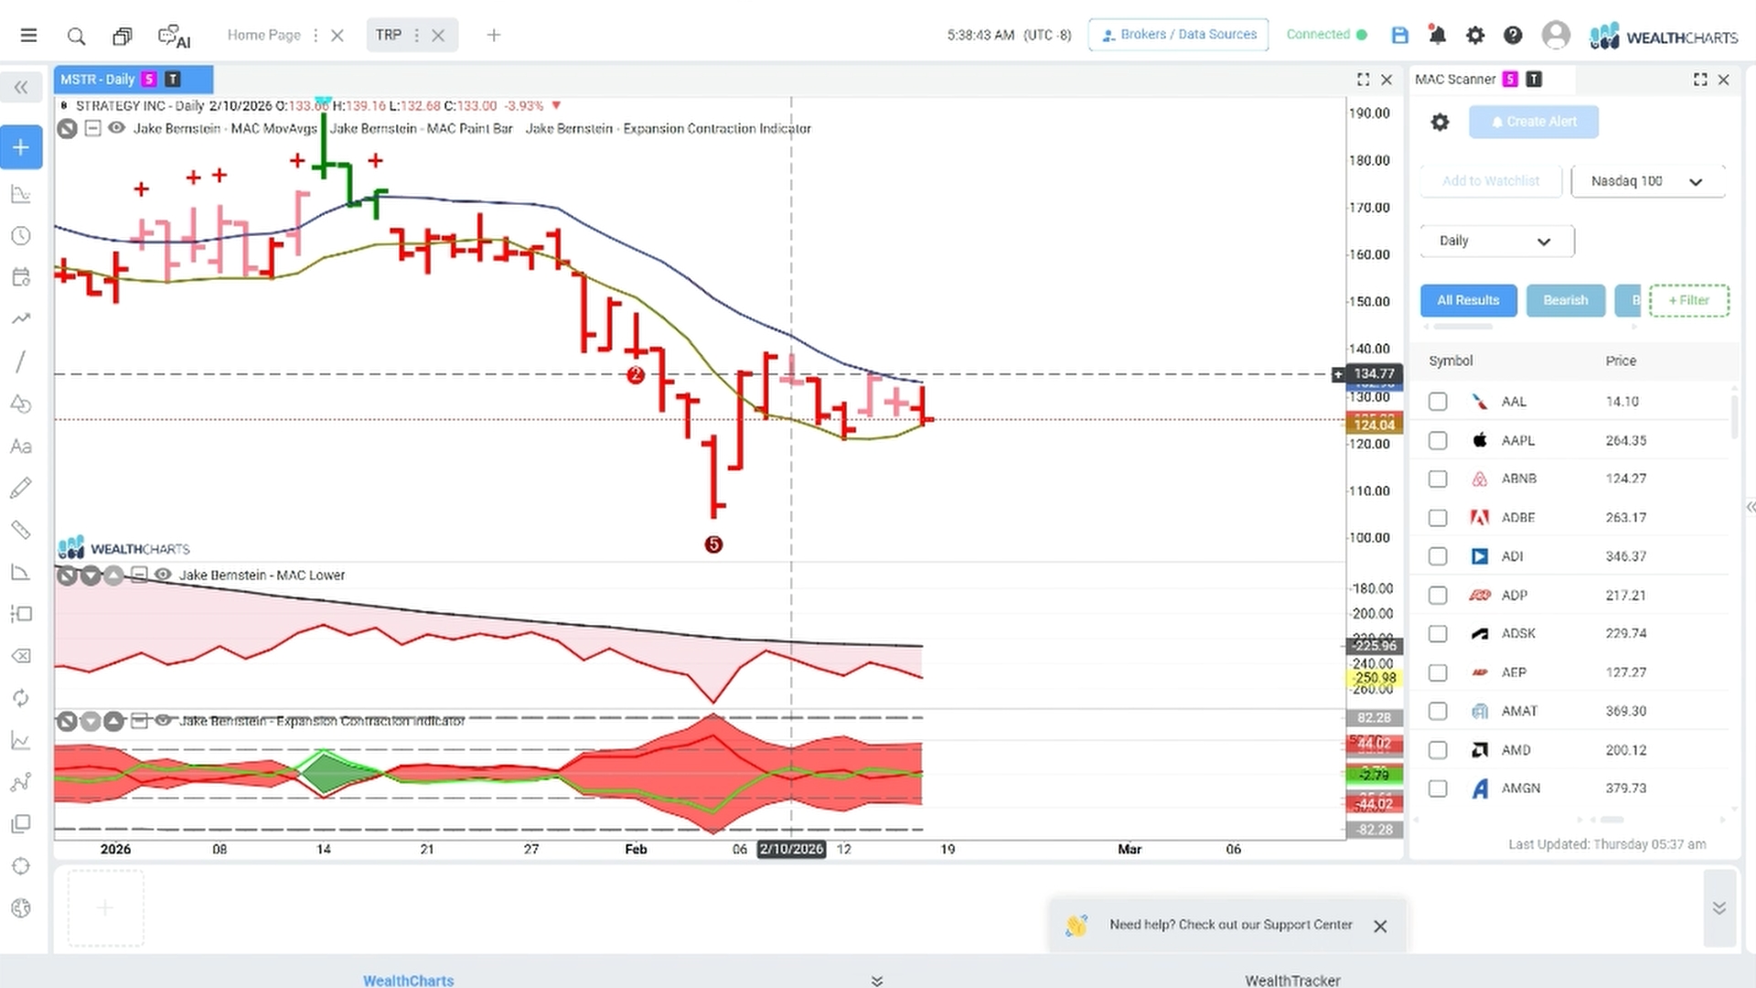Tick the AAPL checkbox

(x=1438, y=441)
